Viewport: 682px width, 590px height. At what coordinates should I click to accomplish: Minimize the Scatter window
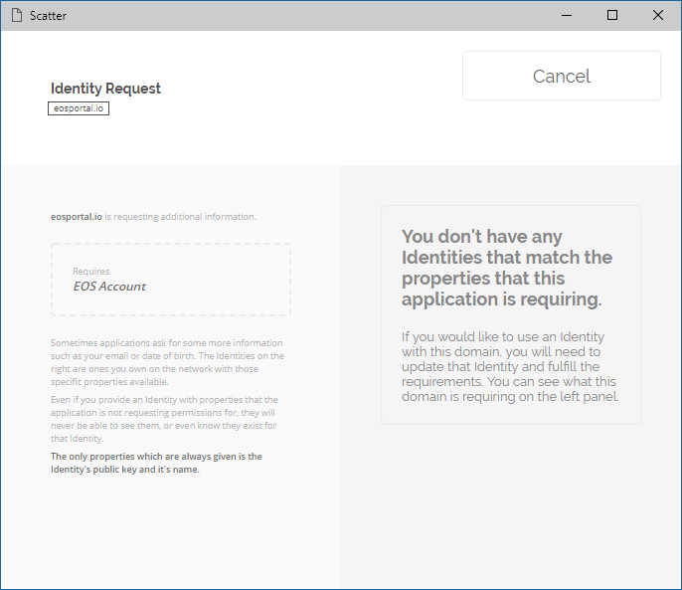click(x=567, y=15)
